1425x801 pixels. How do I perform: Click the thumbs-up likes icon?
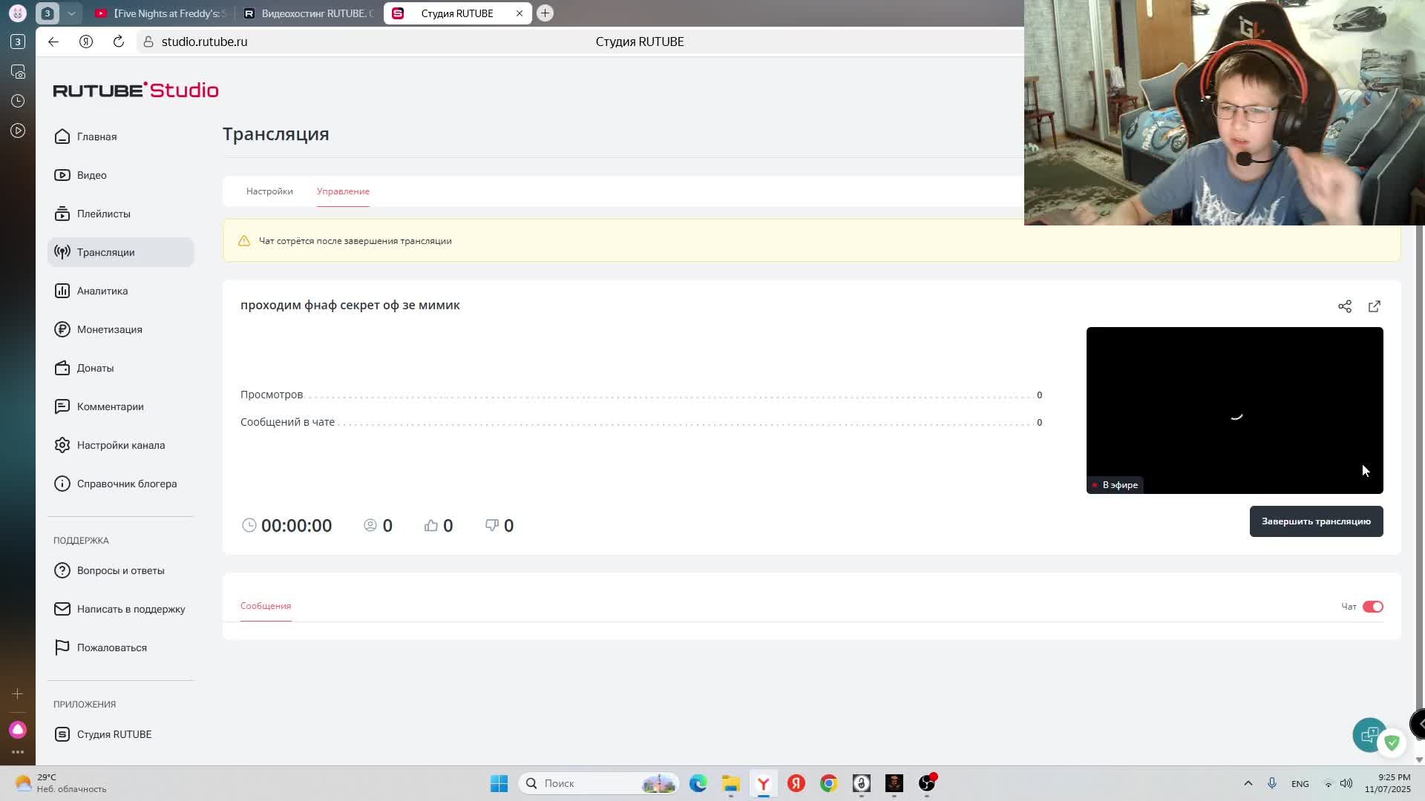[x=431, y=525]
